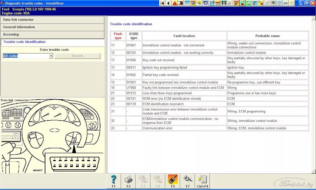Screen dimensions: 316x190
Task: Click the F5 diagnostic tester icon
Action: tap(173, 181)
